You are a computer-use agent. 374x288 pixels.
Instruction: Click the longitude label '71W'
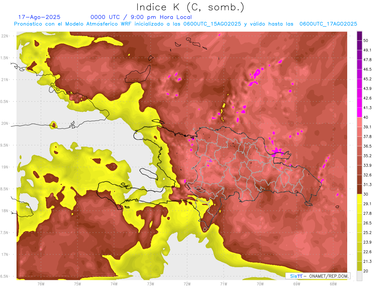click(223, 284)
